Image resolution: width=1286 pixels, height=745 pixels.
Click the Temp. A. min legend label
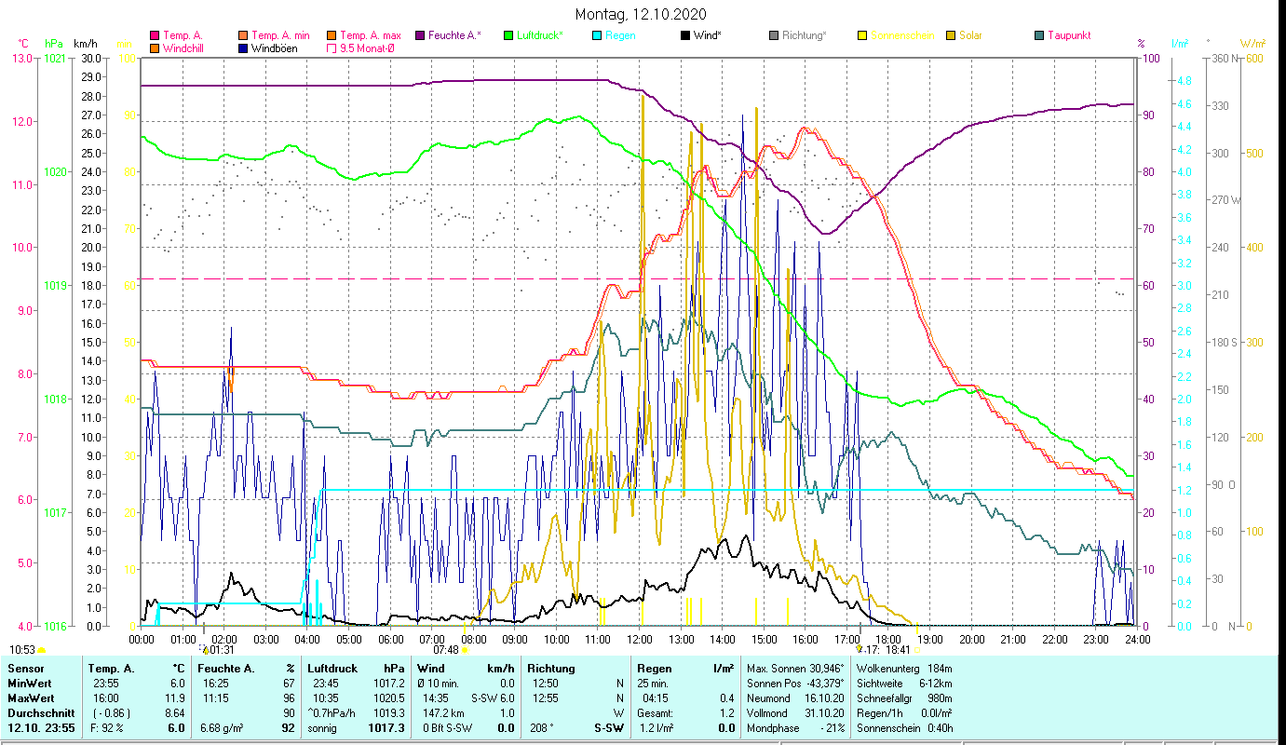click(278, 35)
